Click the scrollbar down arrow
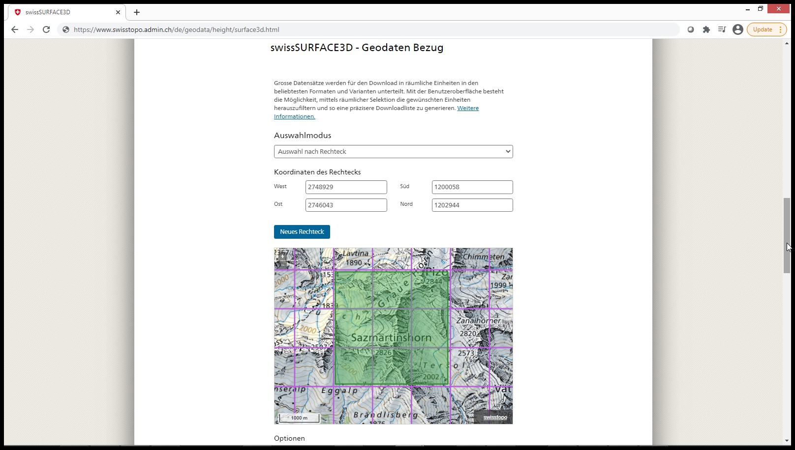 point(787,441)
